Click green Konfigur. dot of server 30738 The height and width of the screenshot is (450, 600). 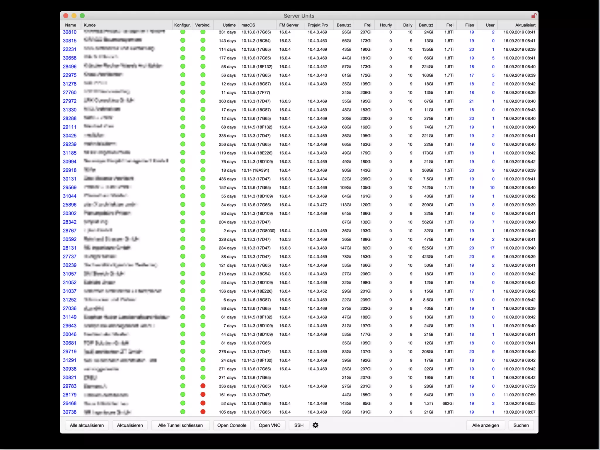(183, 412)
